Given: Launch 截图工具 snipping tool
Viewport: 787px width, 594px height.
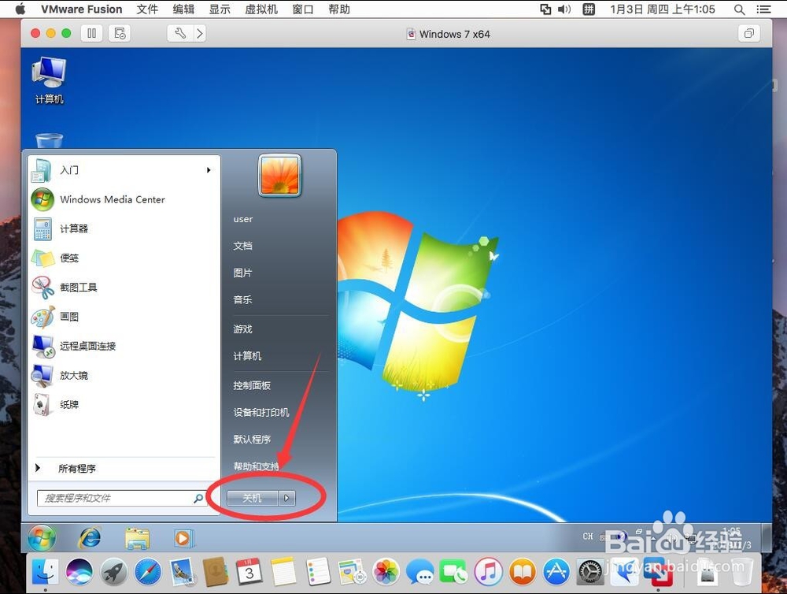Looking at the screenshot, I should point(123,288).
